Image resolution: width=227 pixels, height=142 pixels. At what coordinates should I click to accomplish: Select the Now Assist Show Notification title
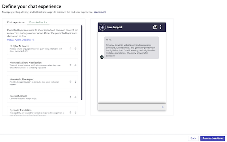[x=26, y=63]
